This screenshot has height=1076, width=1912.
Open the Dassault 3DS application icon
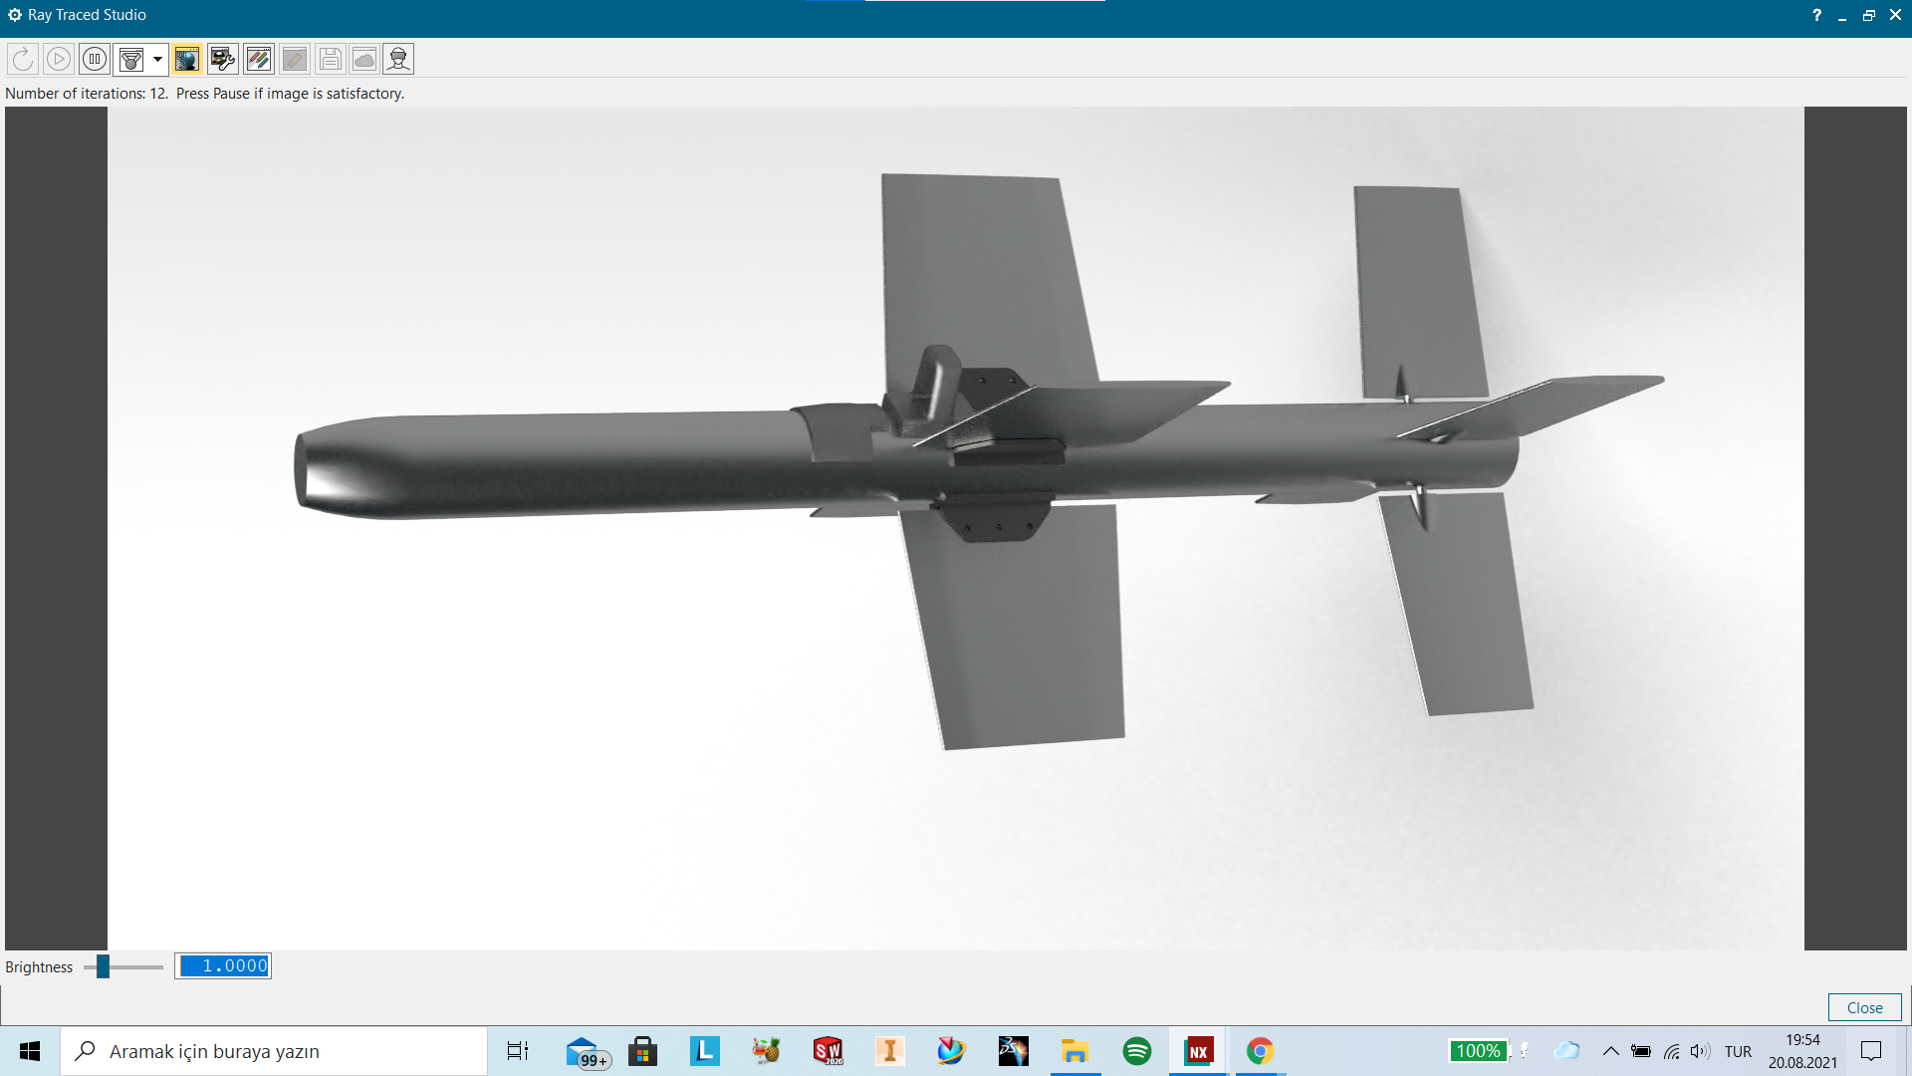1014,1051
